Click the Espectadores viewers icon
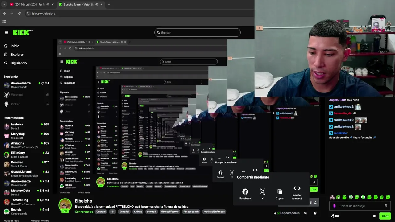Image resolution: width=395 pixels, height=222 pixels. pyautogui.click(x=275, y=213)
